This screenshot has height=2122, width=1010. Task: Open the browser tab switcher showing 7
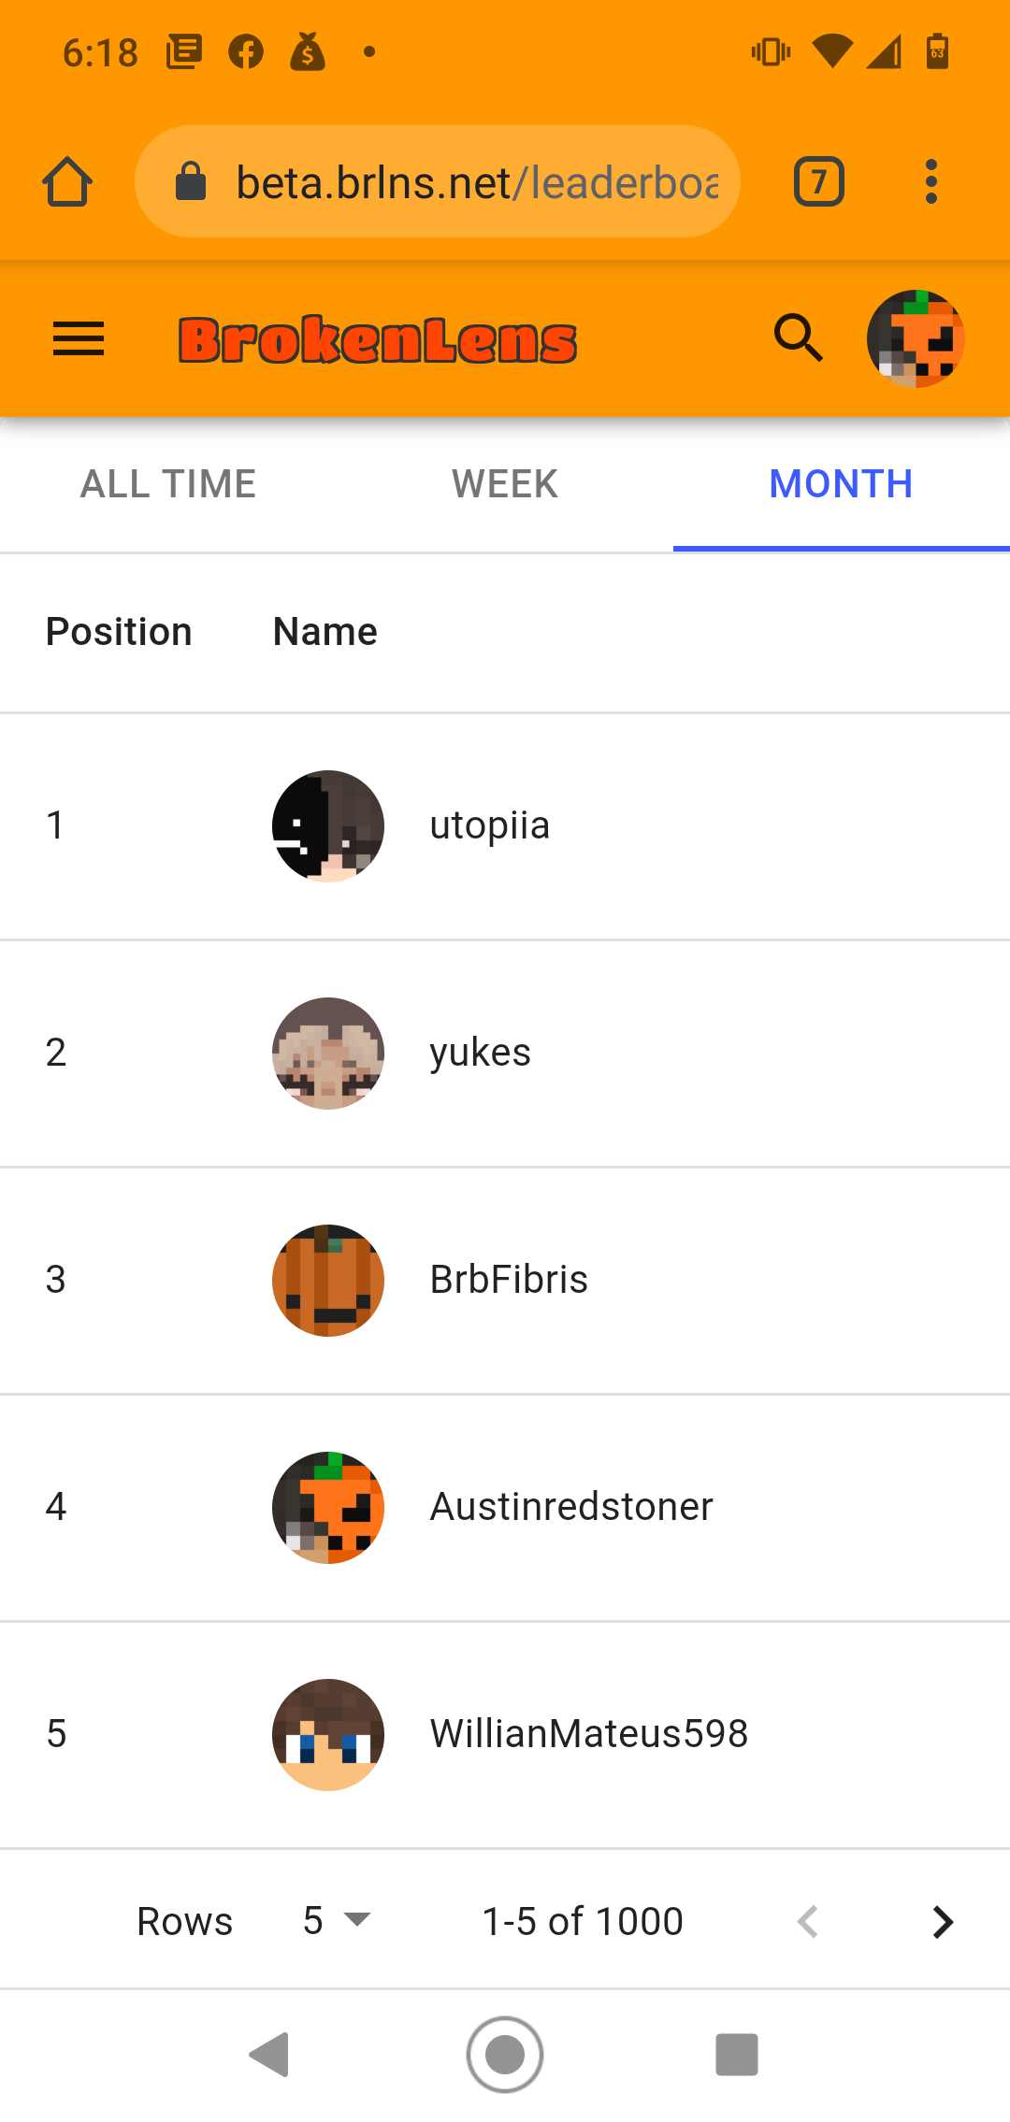pos(819,181)
